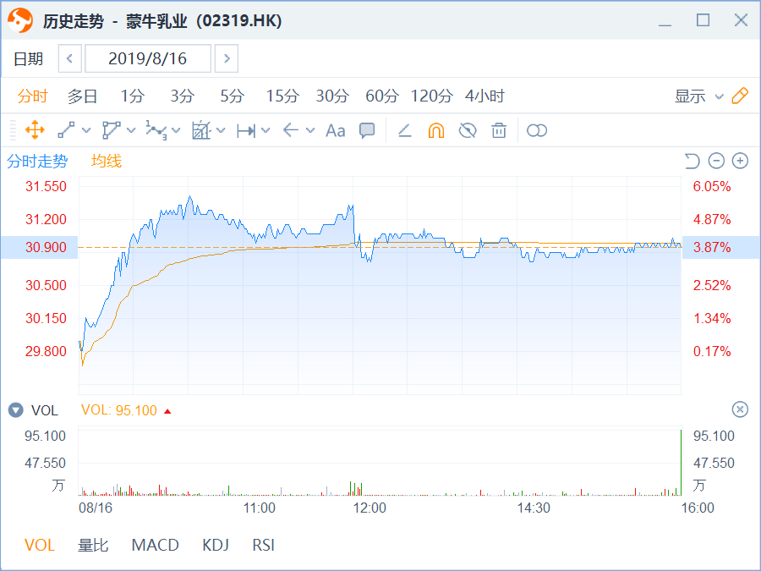Click the VOL: 95.100 value readout

pos(119,410)
